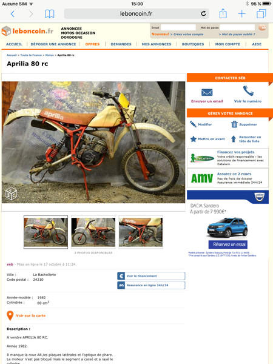Viewport: 273px width, 364px height.
Task: Click the pencil Modifier icon
Action: tap(193, 124)
